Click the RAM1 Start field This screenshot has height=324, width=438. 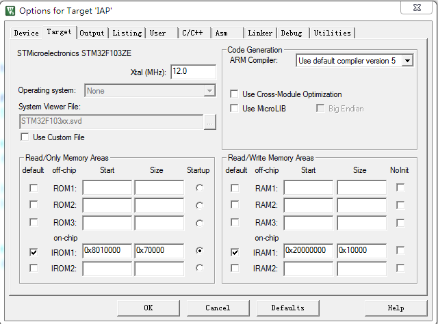coord(309,187)
